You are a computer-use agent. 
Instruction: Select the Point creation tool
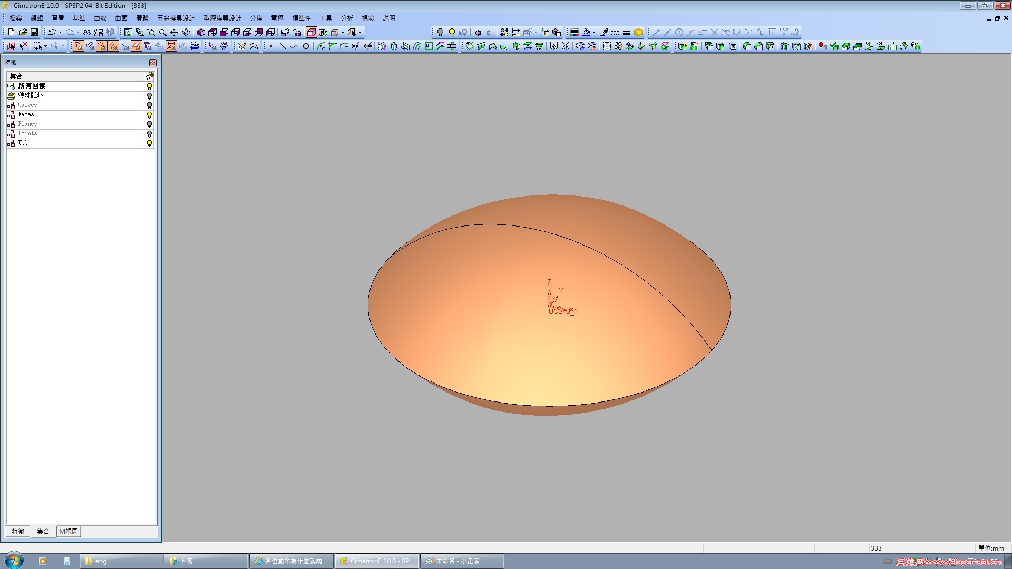point(271,46)
